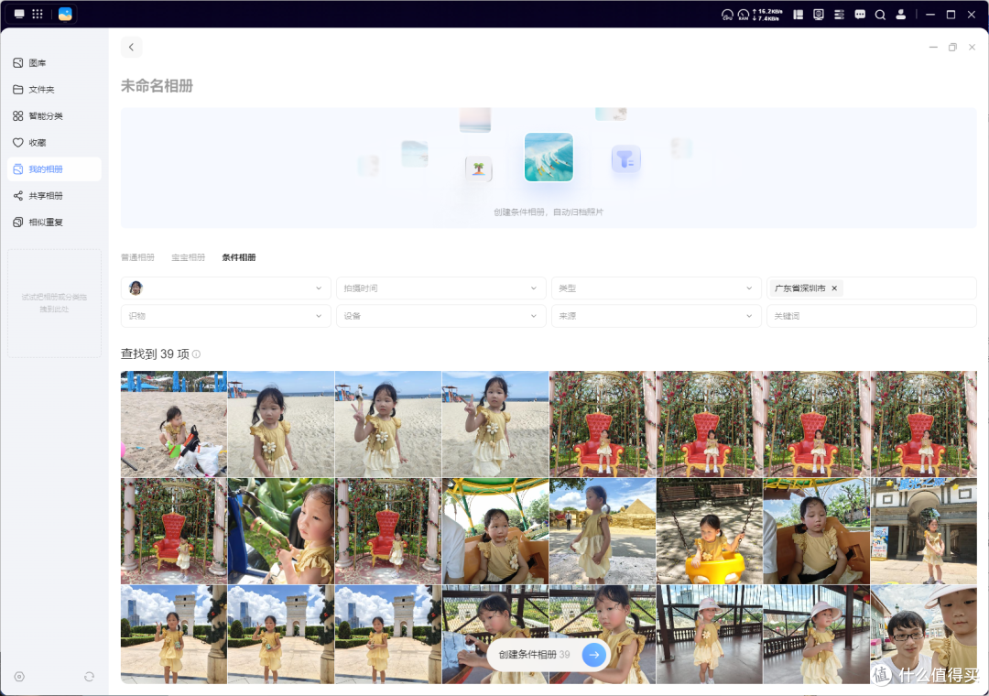Screen dimensions: 989x696
Task: Switch to the 普通相册 tab
Action: coord(137,257)
